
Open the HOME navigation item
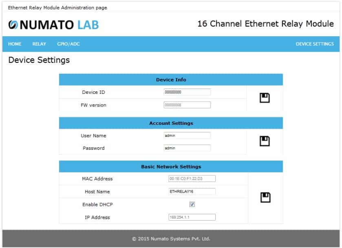pos(15,44)
